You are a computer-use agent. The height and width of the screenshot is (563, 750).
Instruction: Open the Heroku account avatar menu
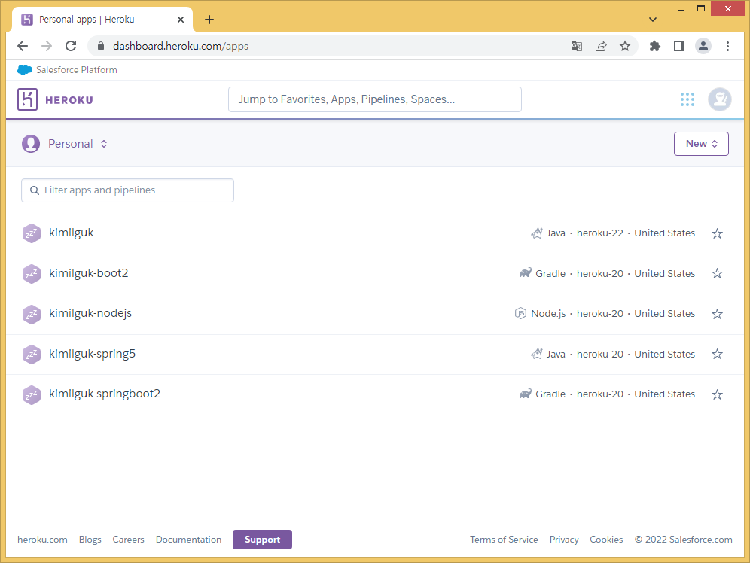719,99
